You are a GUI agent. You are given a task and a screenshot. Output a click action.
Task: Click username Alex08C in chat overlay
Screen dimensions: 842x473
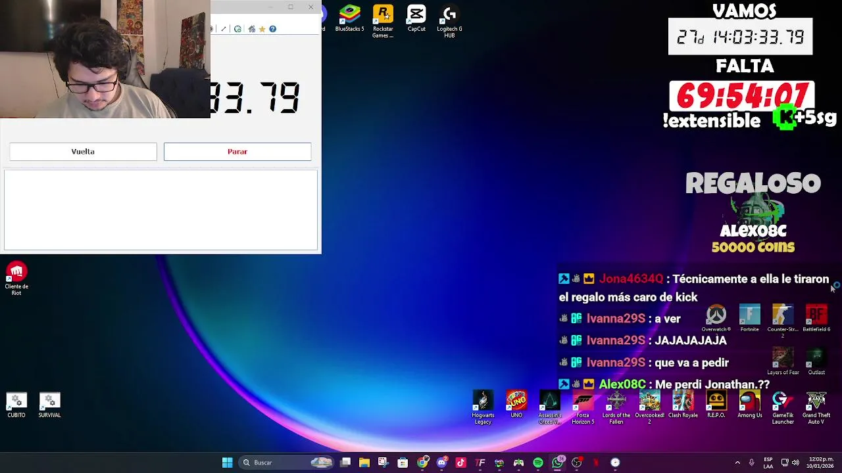(622, 384)
